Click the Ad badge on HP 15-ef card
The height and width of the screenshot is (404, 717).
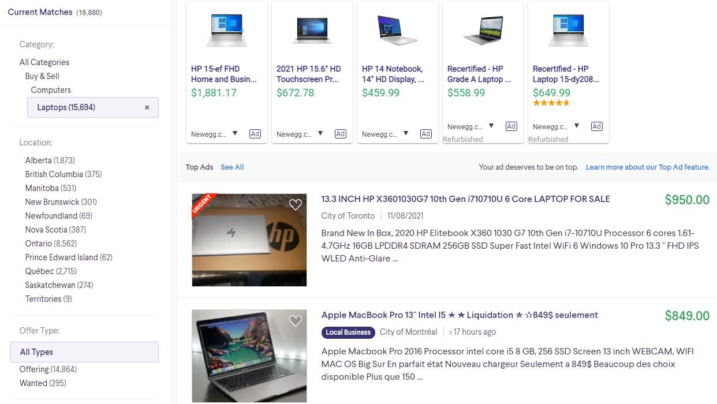pyautogui.click(x=255, y=134)
